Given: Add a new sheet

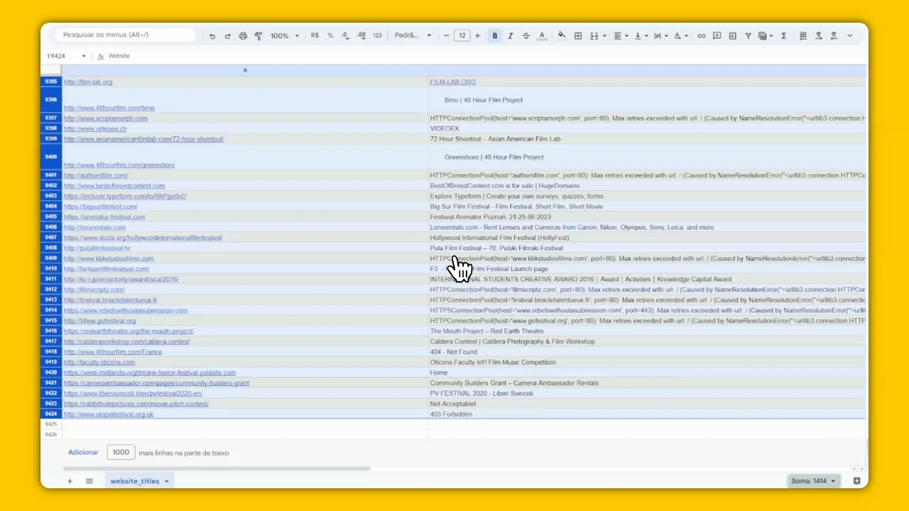Looking at the screenshot, I should coord(70,481).
